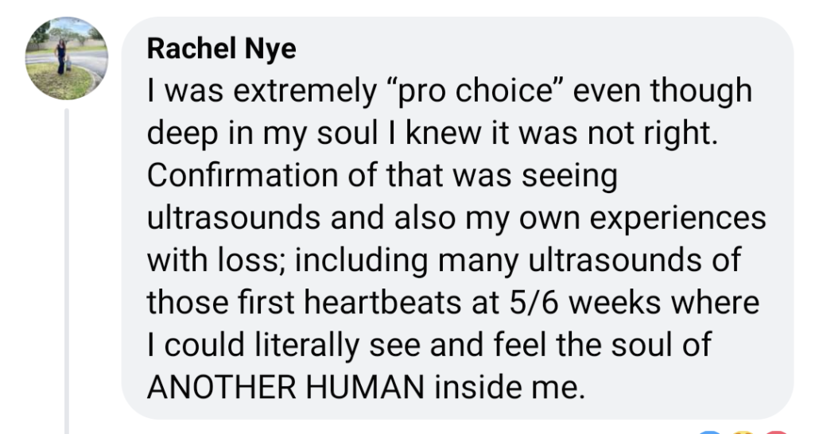Viewport: 819px width, 434px height.
Task: Click the yellow emoji reaction icon
Action: click(745, 432)
